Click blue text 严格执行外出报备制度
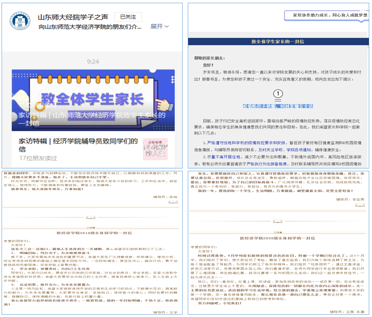Image resolution: width=372 pixels, height=317 pixels. pyautogui.click(x=266, y=164)
